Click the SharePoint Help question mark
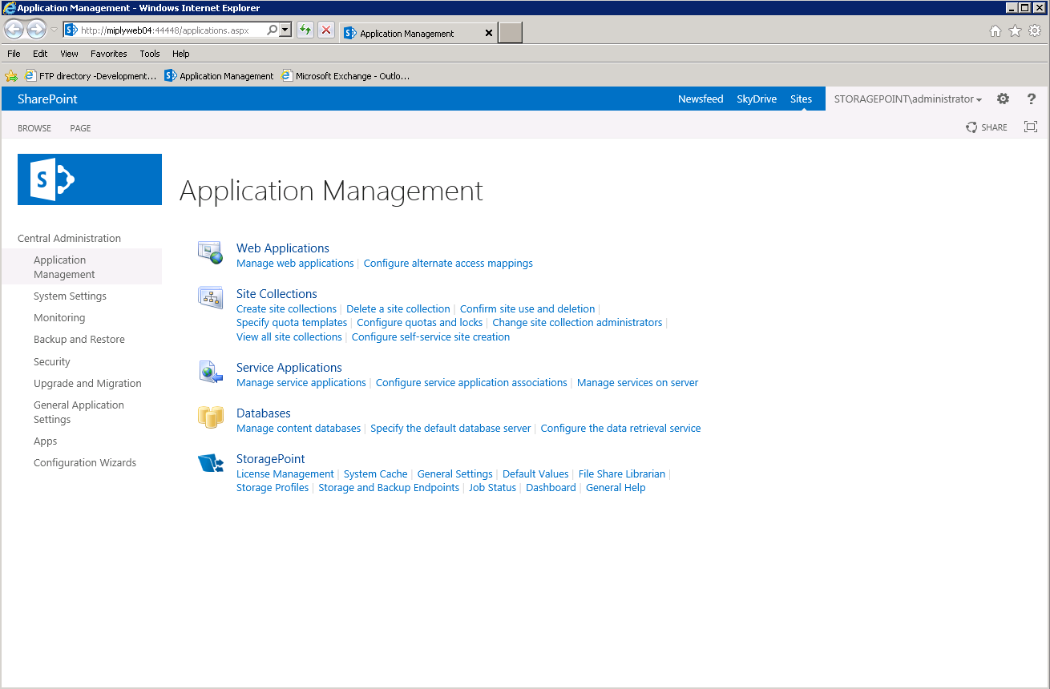 1032,99
